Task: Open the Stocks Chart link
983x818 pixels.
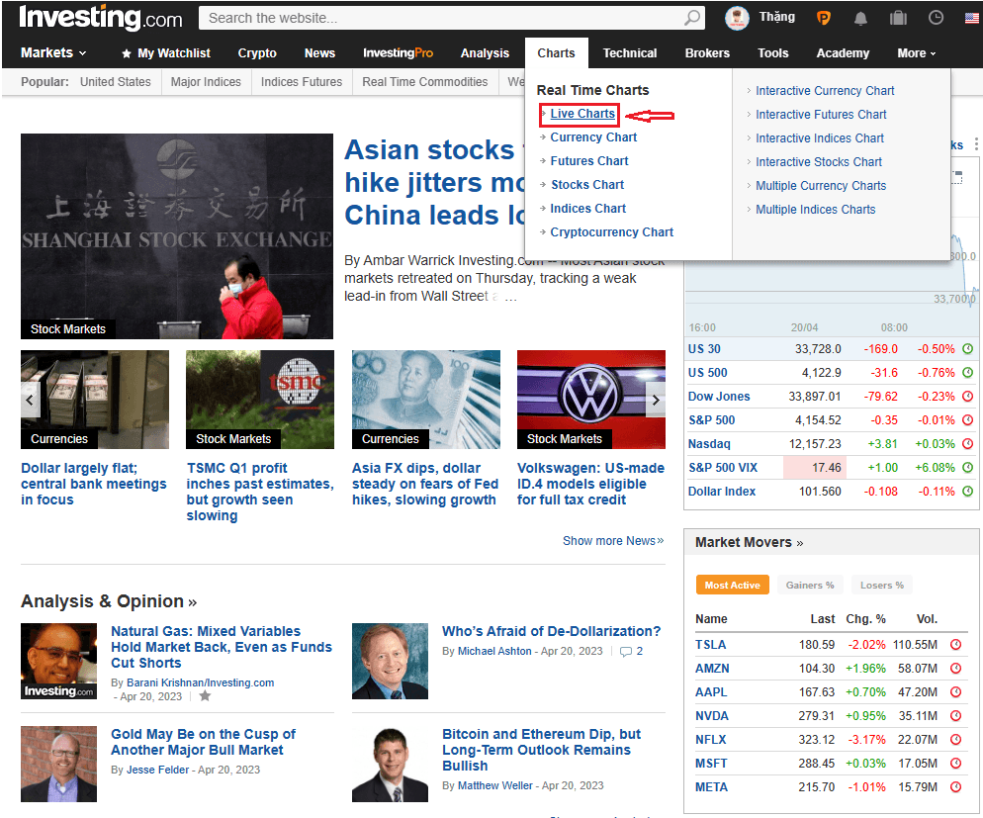Action: click(587, 184)
